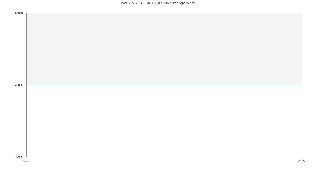The height and width of the screenshot is (170, 315).
Task: Click the blue line's right end point
Action: [302, 85]
